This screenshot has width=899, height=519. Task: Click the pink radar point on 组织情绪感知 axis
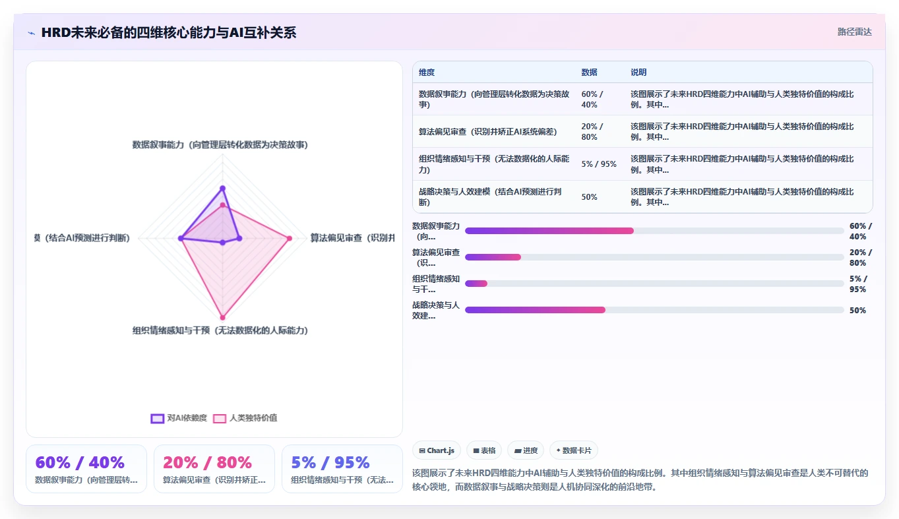[x=222, y=317]
